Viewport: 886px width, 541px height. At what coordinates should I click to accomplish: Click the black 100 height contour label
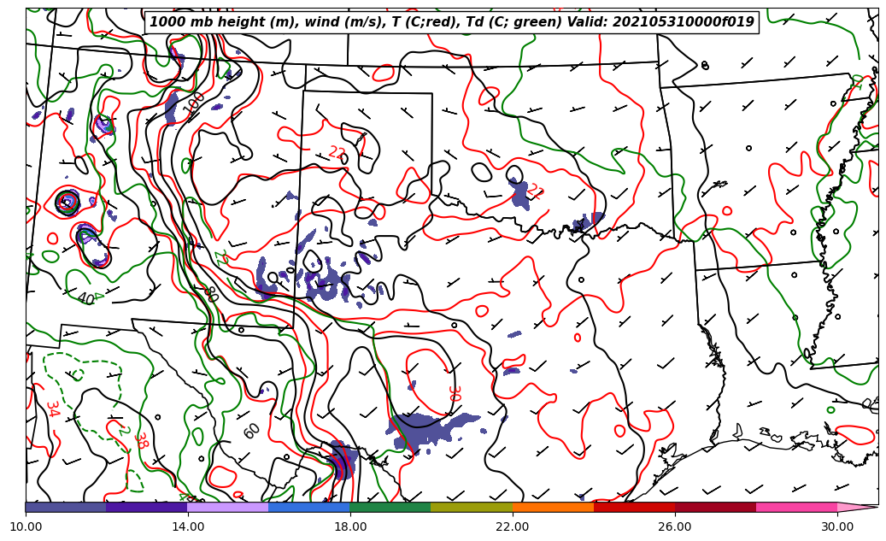tap(195, 105)
